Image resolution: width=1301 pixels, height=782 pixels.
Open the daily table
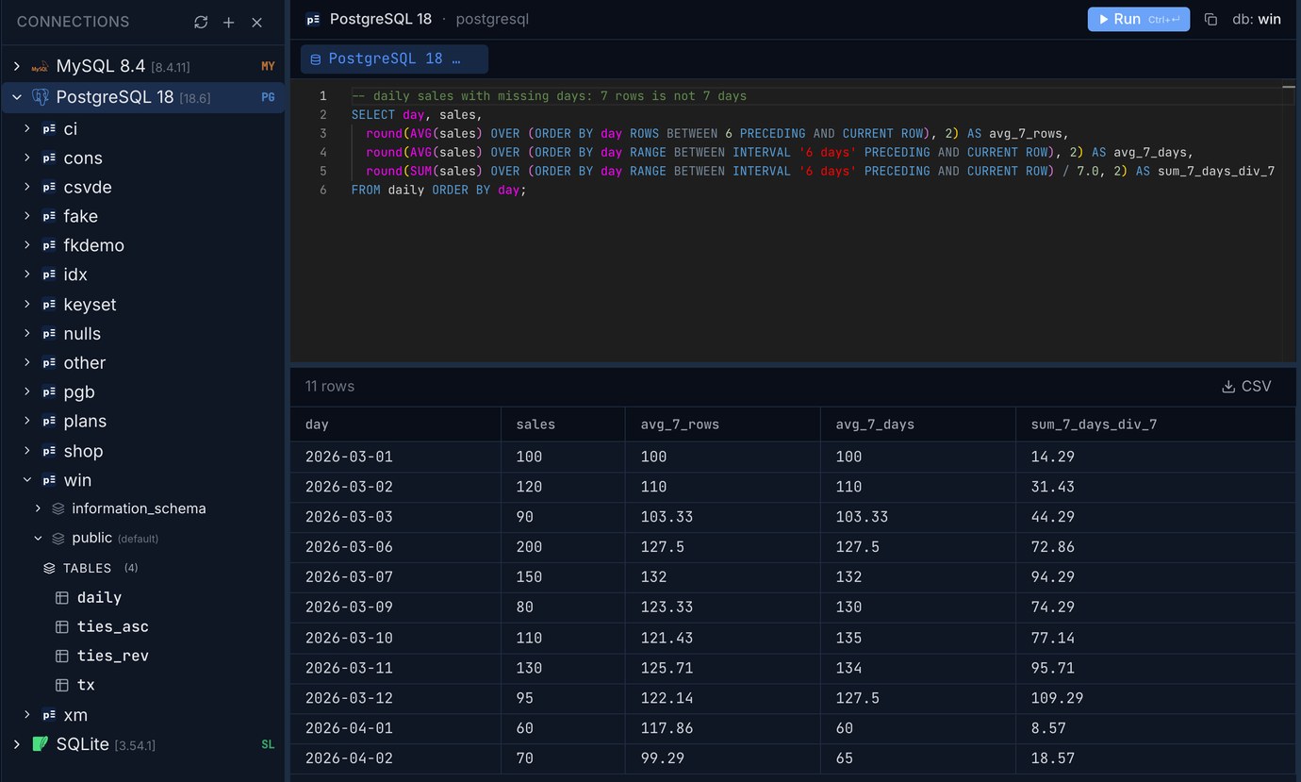99,597
